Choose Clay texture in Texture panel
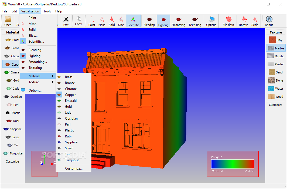Screen dimensions: 287x189 pyautogui.click(x=276, y=40)
